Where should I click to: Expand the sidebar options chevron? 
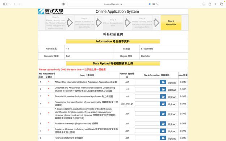[9, 4]
